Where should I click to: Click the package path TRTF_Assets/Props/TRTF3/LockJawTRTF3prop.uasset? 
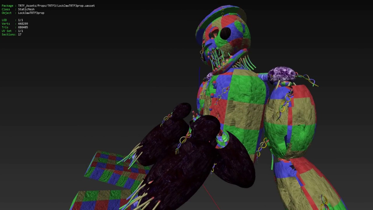56,6
